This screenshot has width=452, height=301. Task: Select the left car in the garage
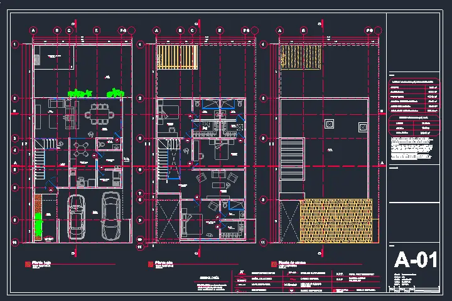[76, 217]
